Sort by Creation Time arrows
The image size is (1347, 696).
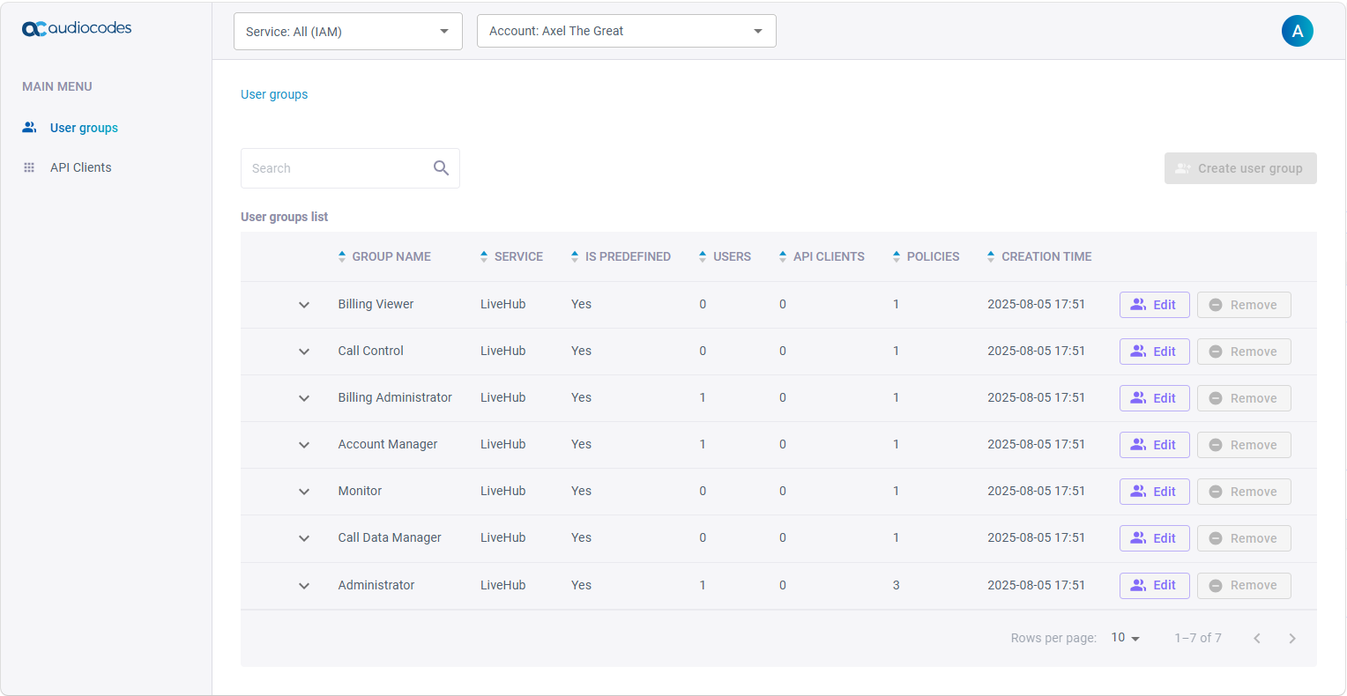click(x=991, y=256)
